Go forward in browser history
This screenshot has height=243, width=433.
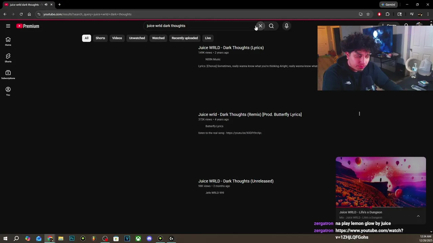(x=13, y=14)
